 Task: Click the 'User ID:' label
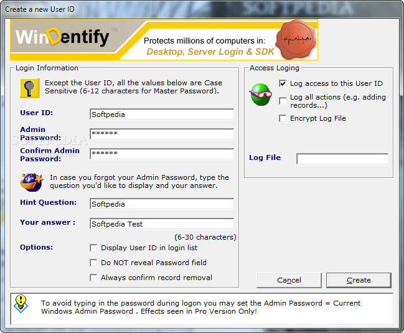coord(37,113)
